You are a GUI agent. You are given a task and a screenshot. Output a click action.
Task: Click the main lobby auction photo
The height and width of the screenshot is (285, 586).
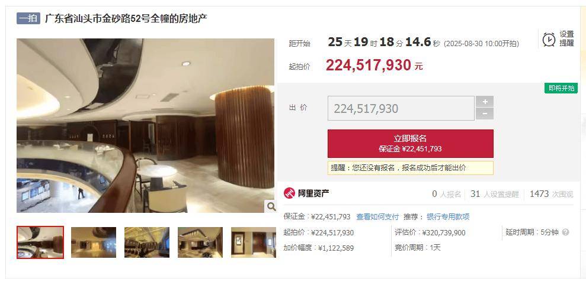pyautogui.click(x=145, y=125)
